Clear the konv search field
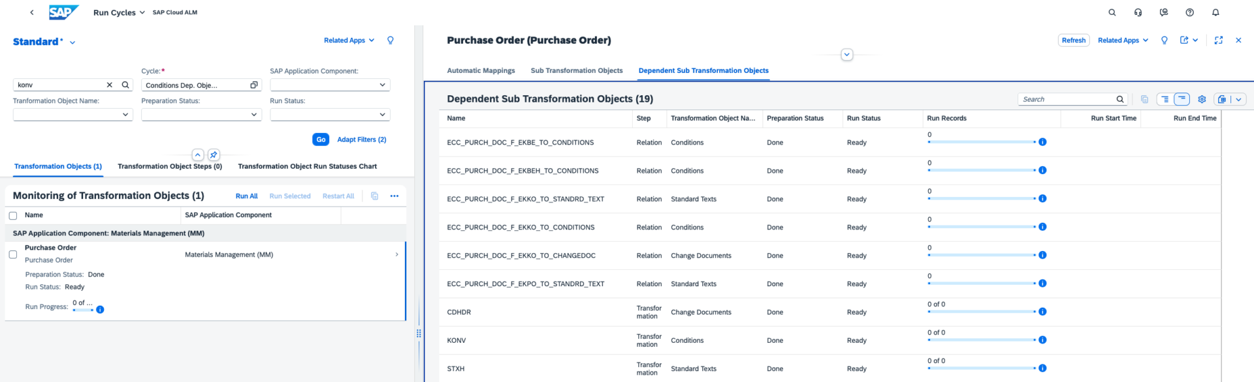The height and width of the screenshot is (382, 1254). click(x=110, y=85)
